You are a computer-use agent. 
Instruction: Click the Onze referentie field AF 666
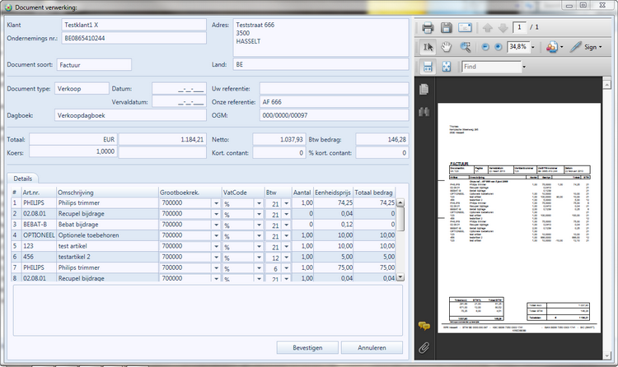click(334, 102)
